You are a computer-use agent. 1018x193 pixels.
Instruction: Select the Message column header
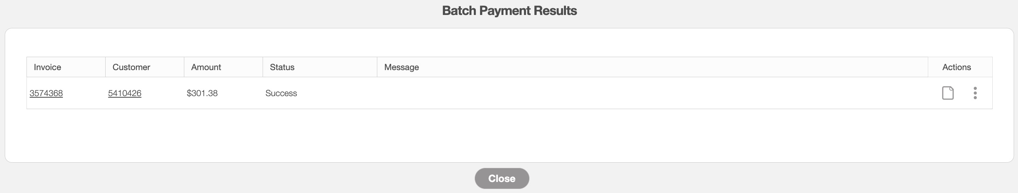point(401,67)
